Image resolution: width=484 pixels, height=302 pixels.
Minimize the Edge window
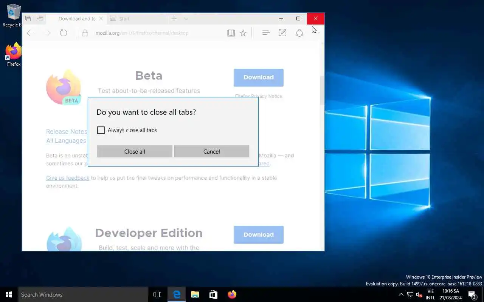tap(281, 18)
